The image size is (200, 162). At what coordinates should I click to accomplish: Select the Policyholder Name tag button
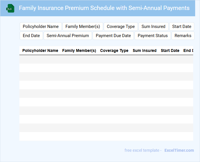pos(41,27)
